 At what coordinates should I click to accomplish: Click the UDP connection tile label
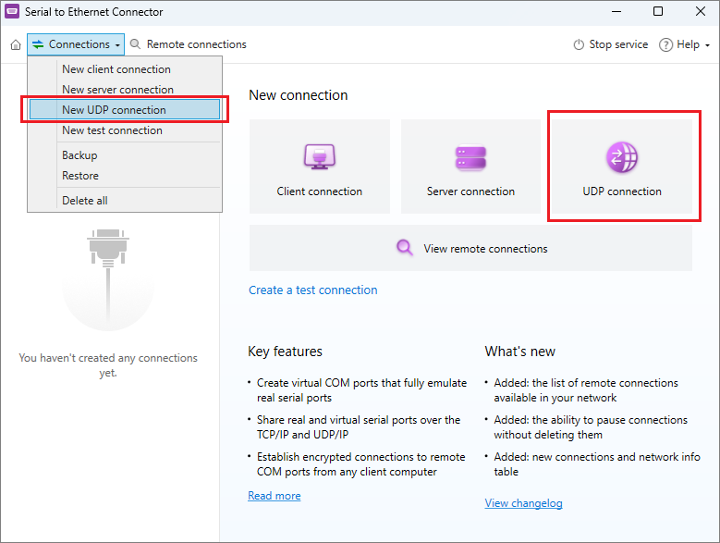pos(622,191)
